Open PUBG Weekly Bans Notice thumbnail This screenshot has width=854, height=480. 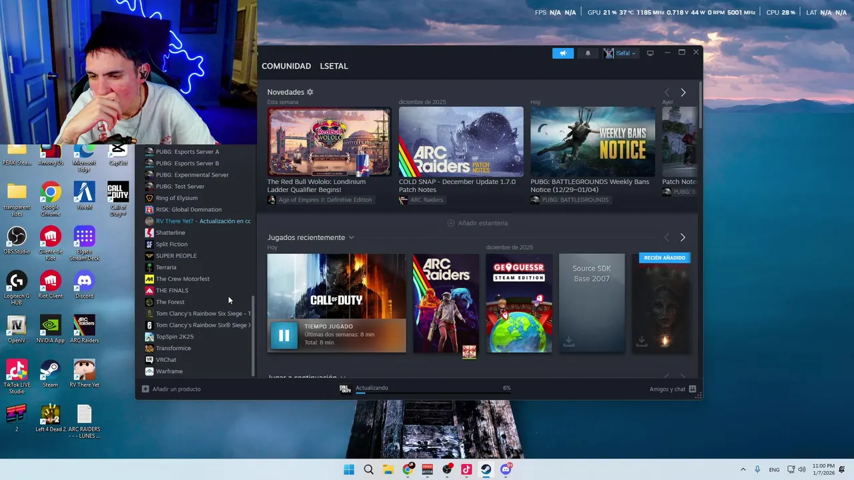[x=592, y=141]
